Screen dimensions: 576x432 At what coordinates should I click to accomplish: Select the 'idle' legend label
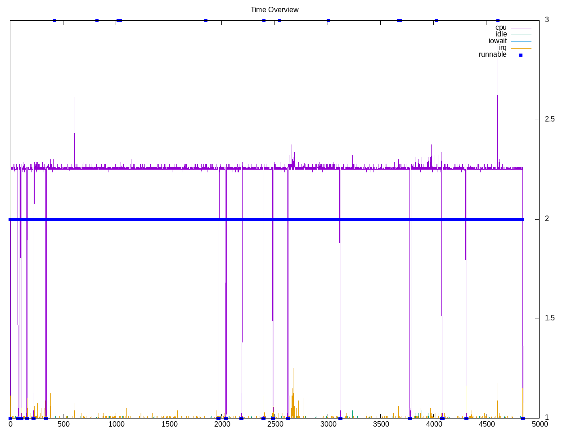coord(501,34)
